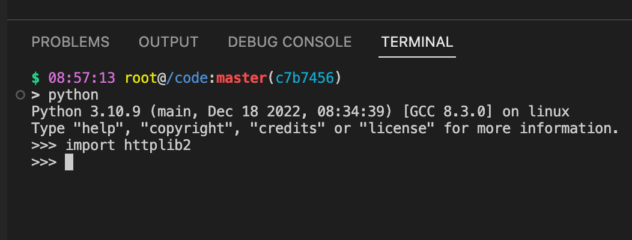
Task: Switch to the PROBLEMS tab
Action: coord(70,42)
